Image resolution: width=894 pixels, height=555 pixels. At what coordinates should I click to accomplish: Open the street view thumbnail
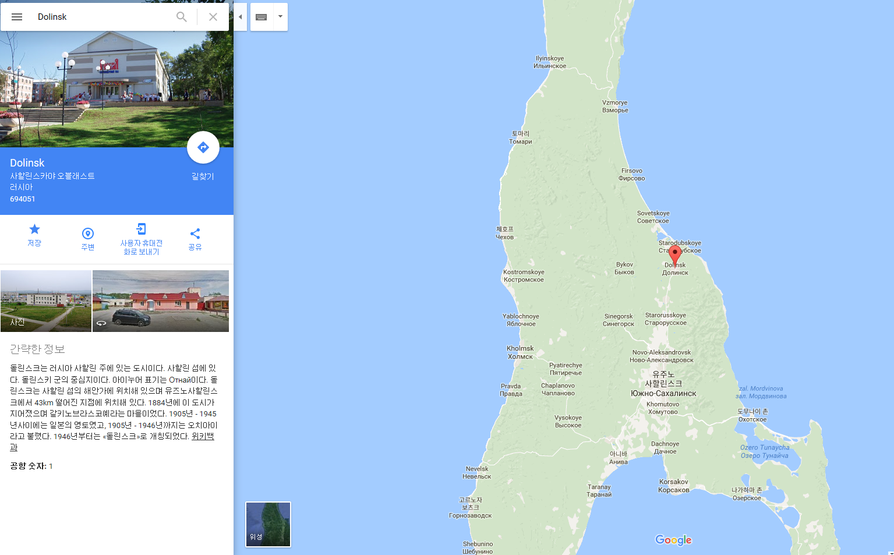[x=161, y=301]
